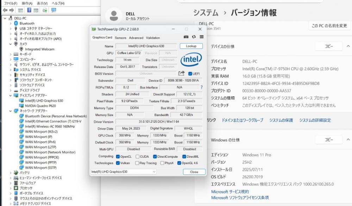
Task: Switch to the Graphics Card tab
Action: pyautogui.click(x=102, y=37)
